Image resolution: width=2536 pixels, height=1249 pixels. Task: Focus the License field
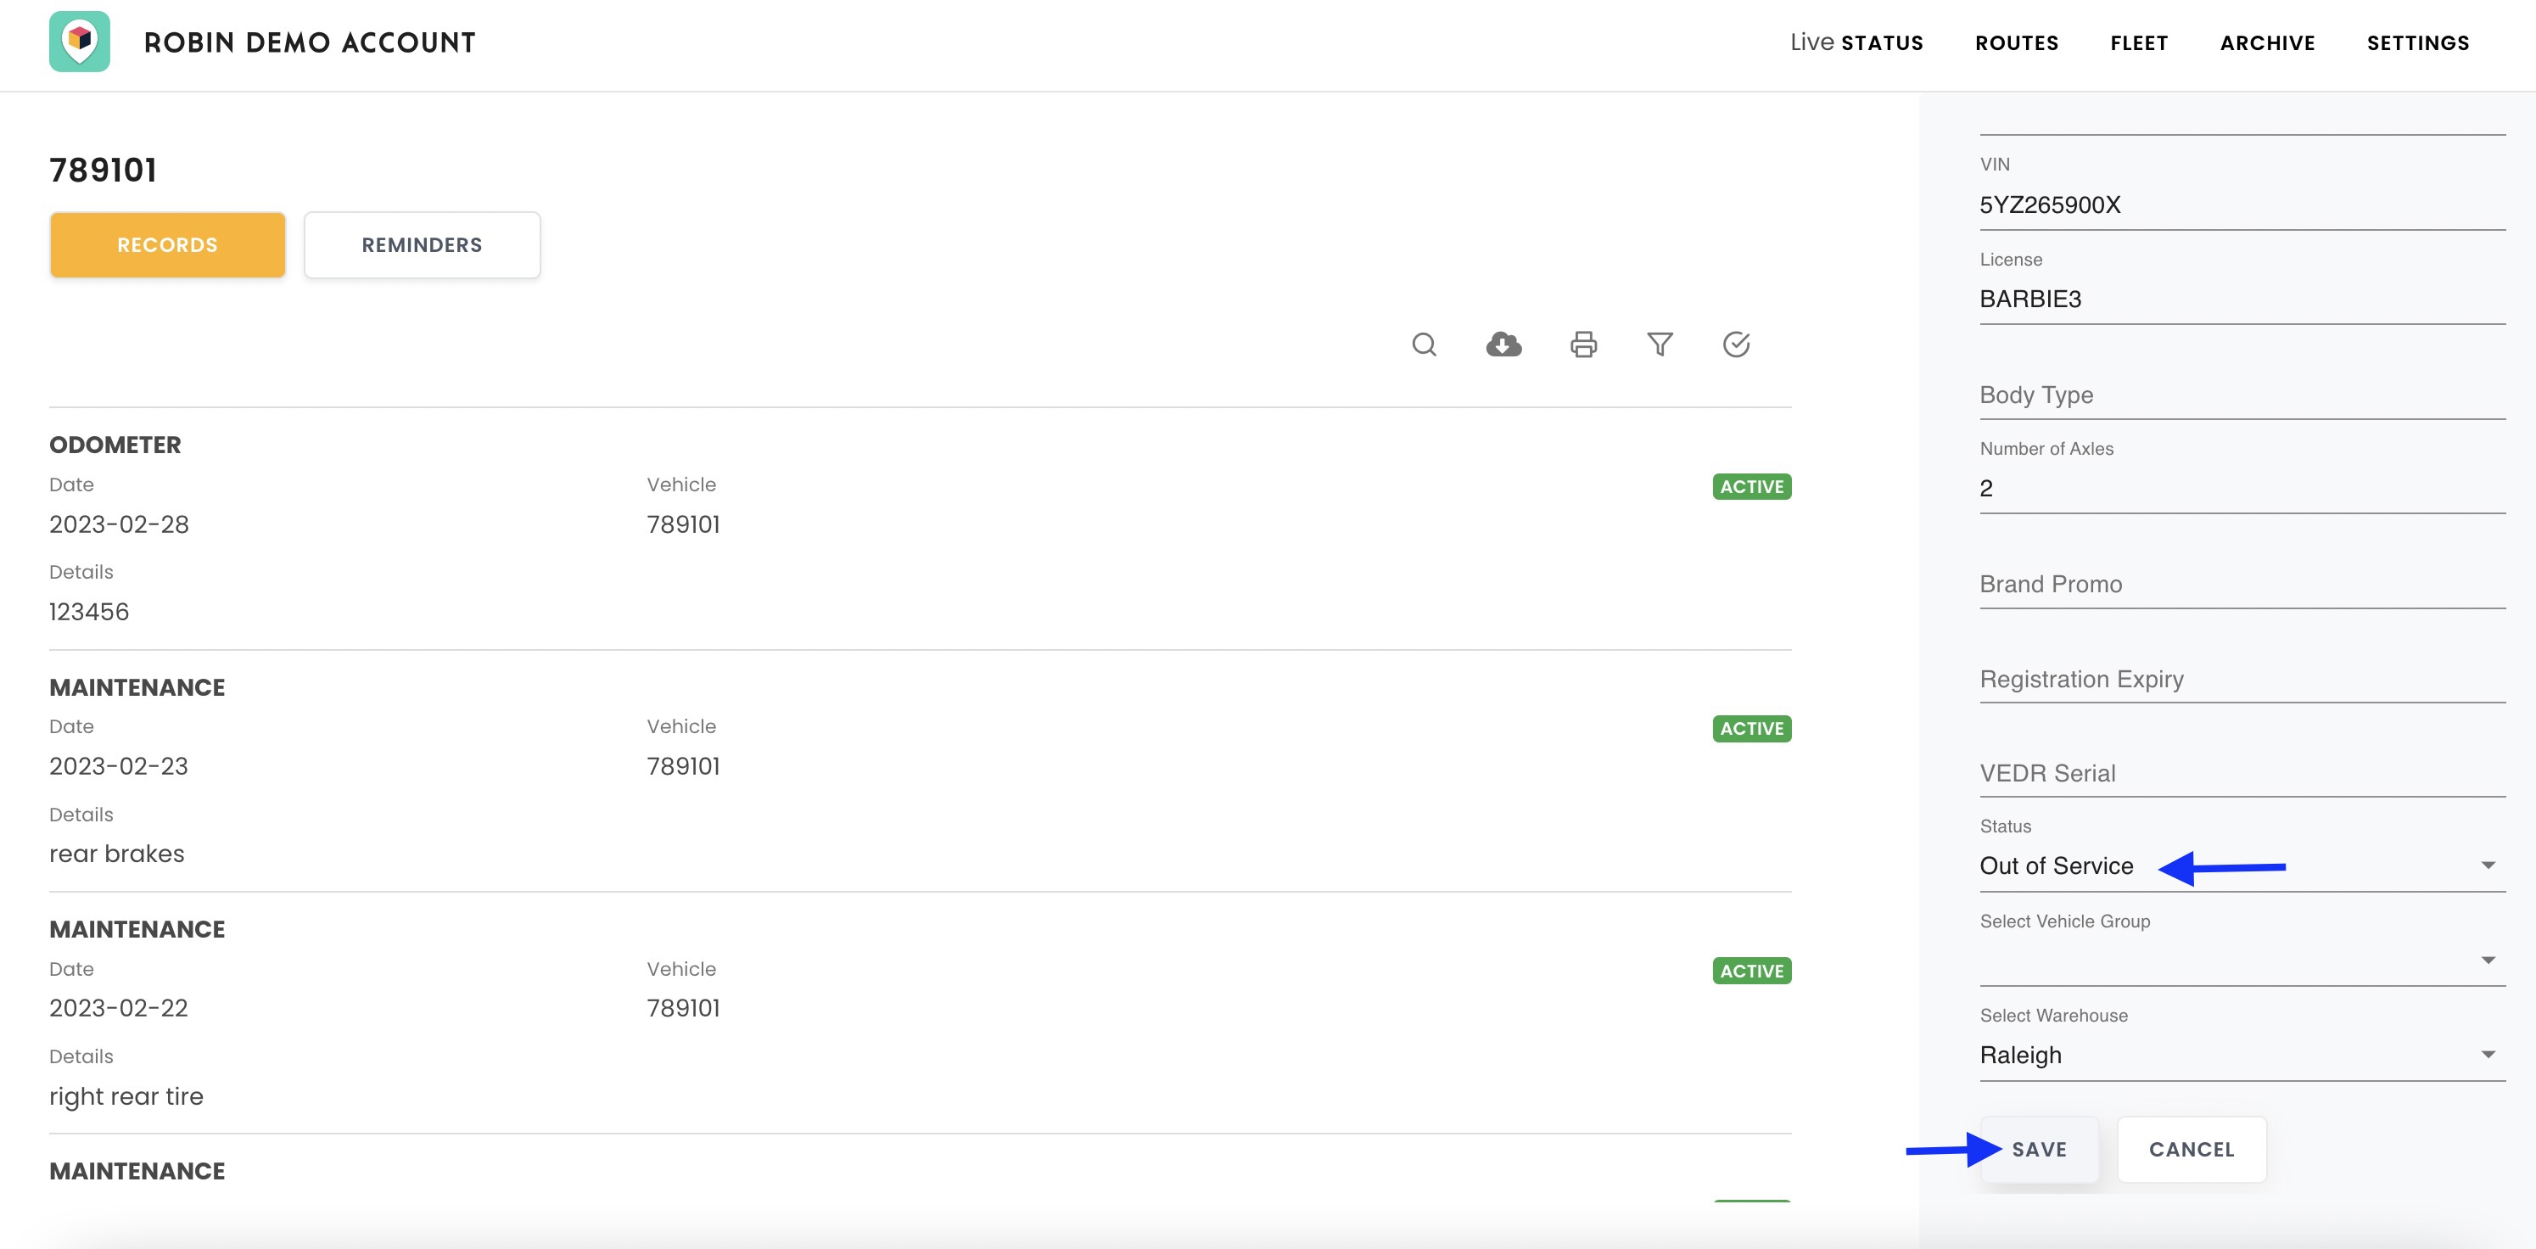click(x=2241, y=300)
